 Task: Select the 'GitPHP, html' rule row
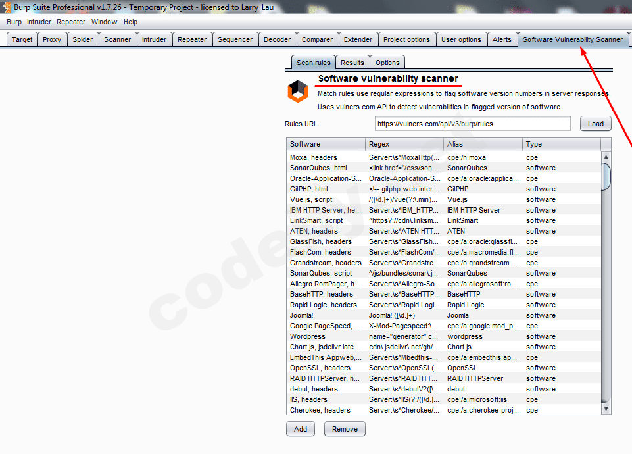443,189
